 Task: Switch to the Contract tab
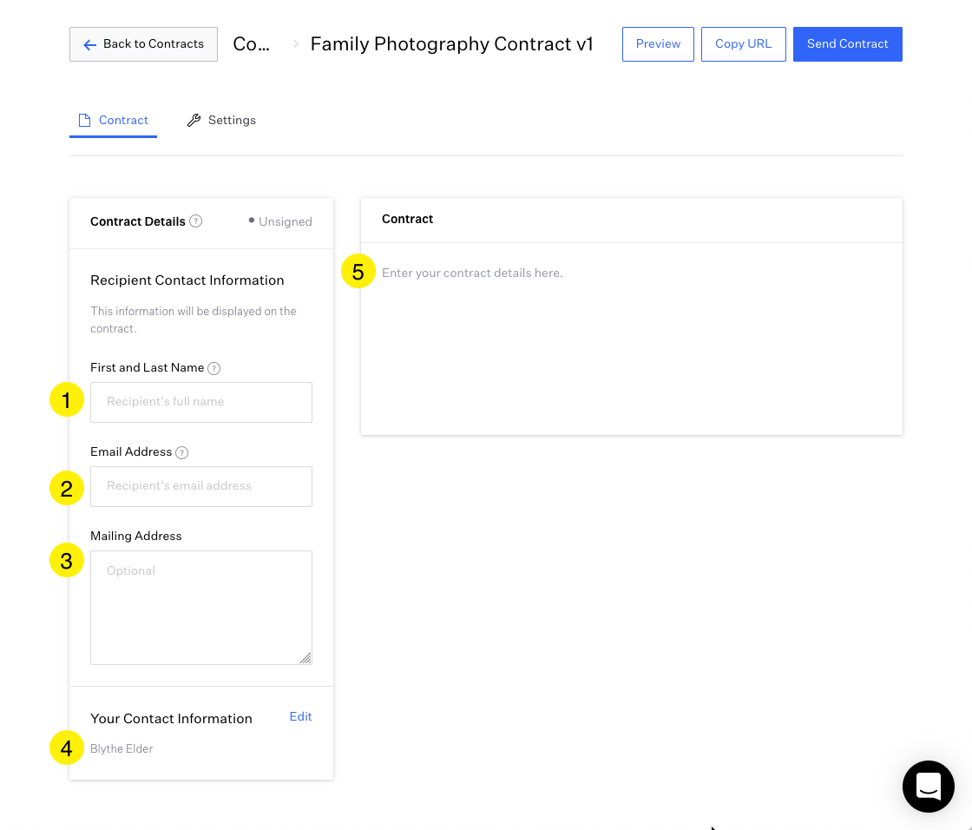coord(114,121)
